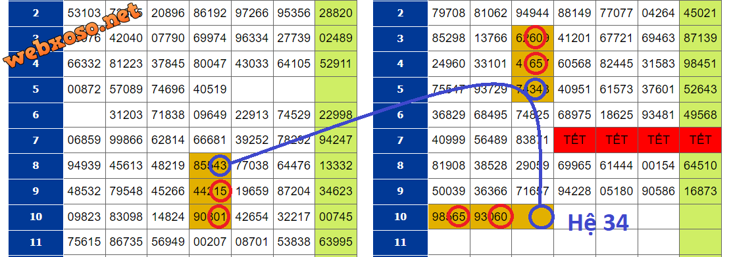Select value 80047

click(x=210, y=64)
